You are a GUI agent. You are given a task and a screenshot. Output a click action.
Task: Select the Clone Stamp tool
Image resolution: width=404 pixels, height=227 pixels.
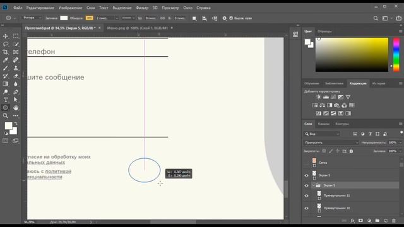click(16, 68)
